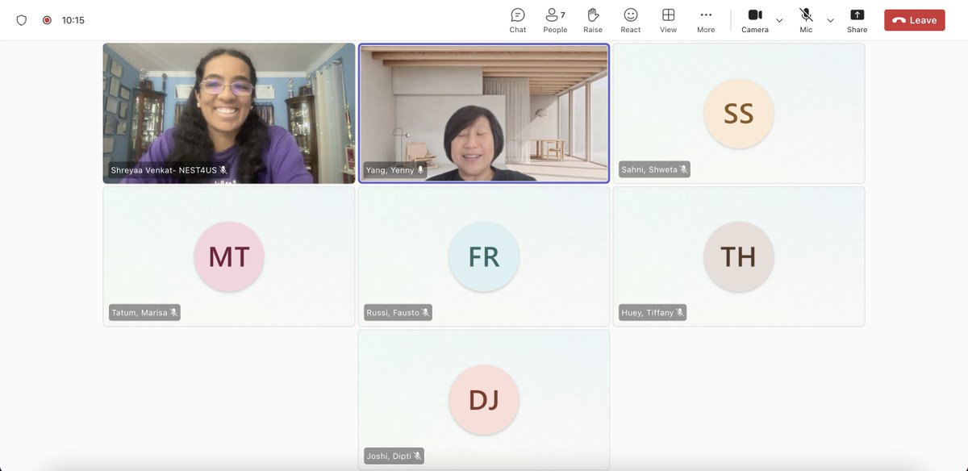The width and height of the screenshot is (968, 471).
Task: Click the MT avatar for Tatum, Marisa
Action: (x=229, y=256)
